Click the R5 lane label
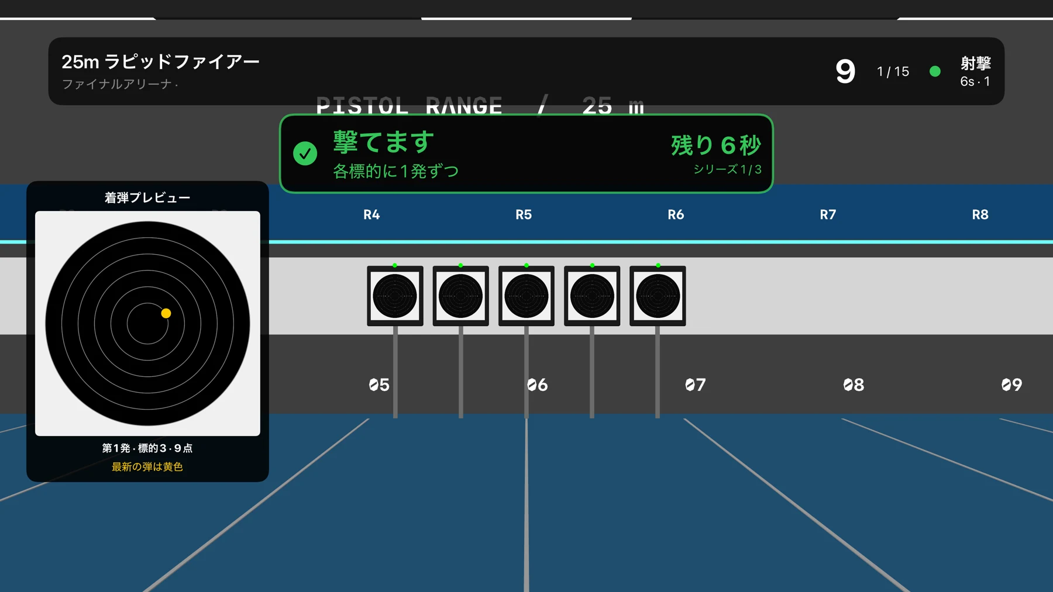Image resolution: width=1053 pixels, height=592 pixels. pos(524,214)
